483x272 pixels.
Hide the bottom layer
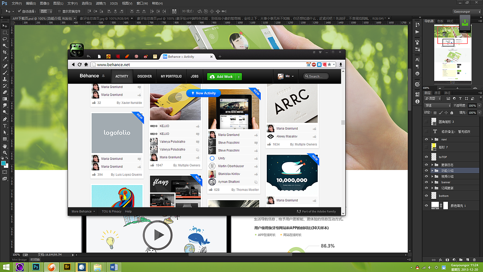[426, 196]
